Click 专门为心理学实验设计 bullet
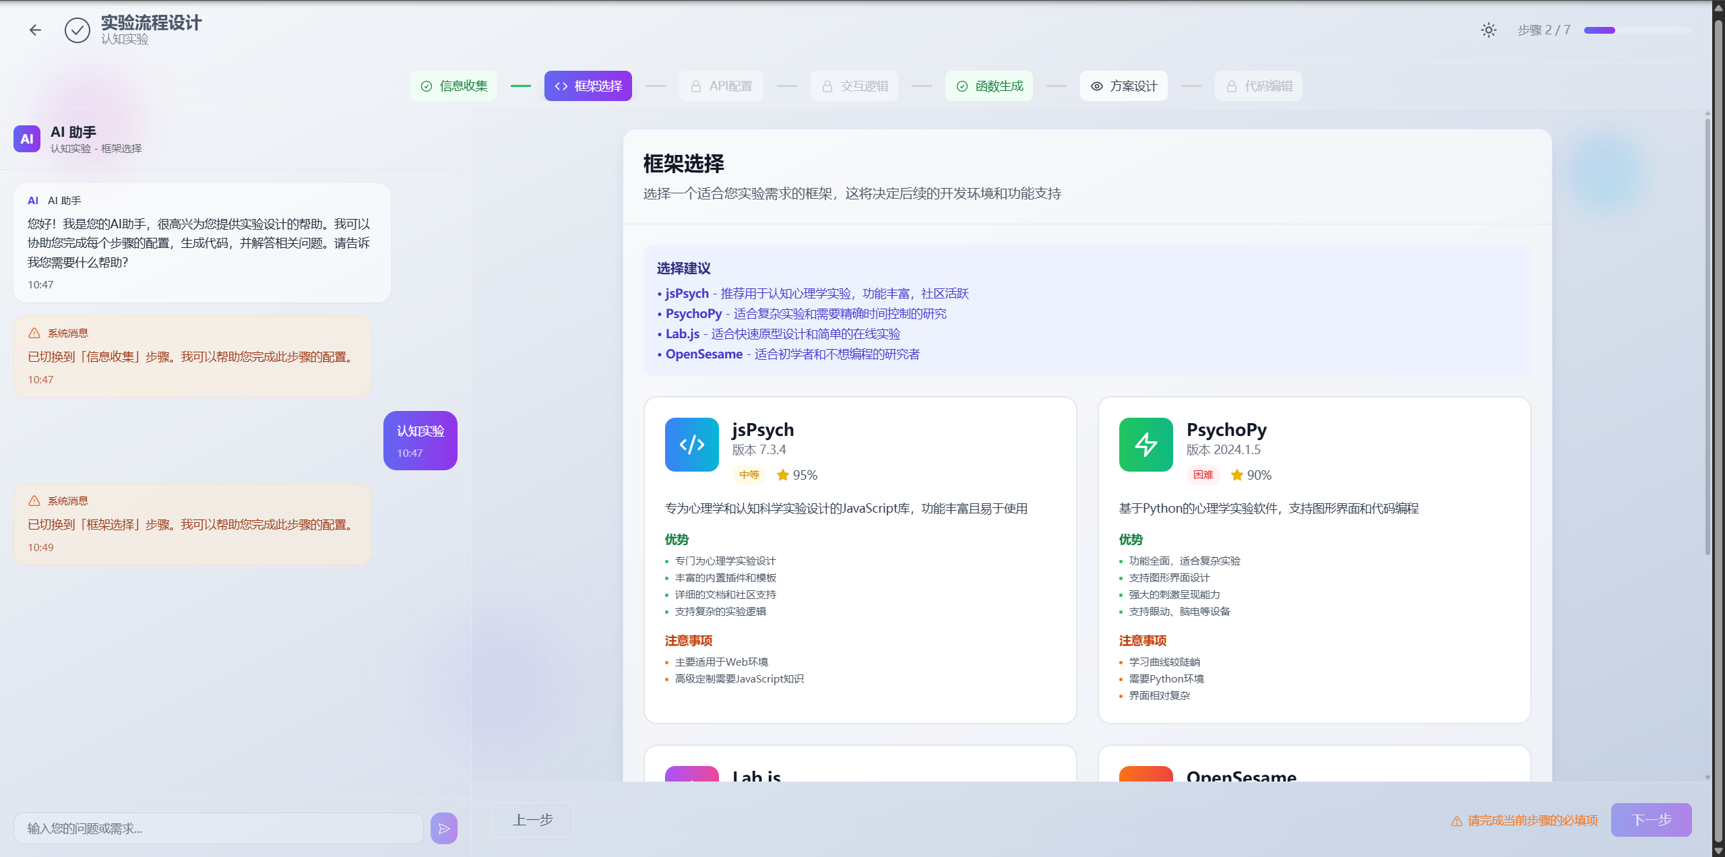The width and height of the screenshot is (1725, 857). (x=726, y=561)
